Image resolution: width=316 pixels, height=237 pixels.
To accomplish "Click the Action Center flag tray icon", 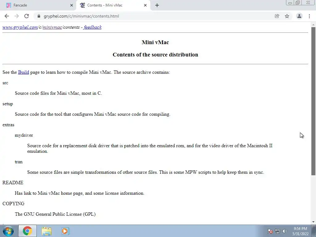I will tap(270, 231).
